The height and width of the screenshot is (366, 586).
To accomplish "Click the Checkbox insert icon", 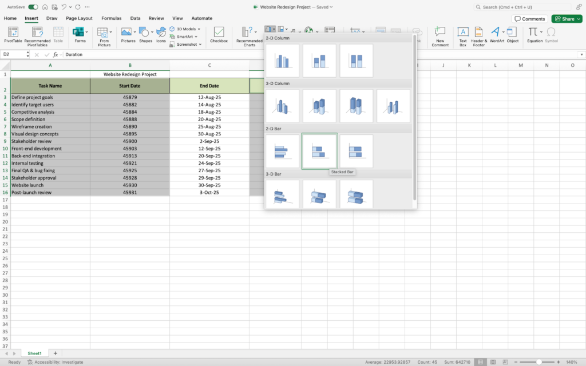I will click(x=219, y=34).
